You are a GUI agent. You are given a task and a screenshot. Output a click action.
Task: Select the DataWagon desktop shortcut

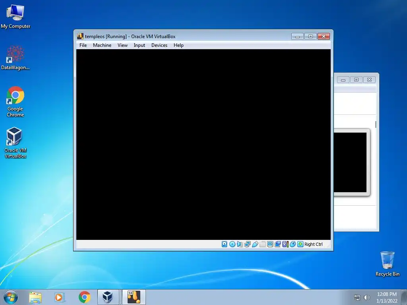click(16, 58)
